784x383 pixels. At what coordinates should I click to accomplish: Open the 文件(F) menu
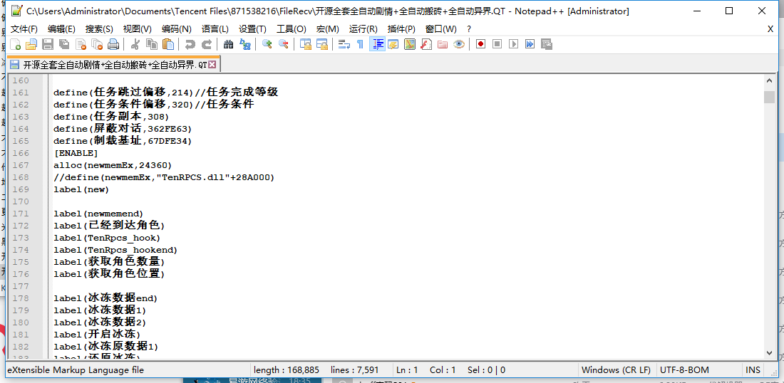(x=24, y=29)
